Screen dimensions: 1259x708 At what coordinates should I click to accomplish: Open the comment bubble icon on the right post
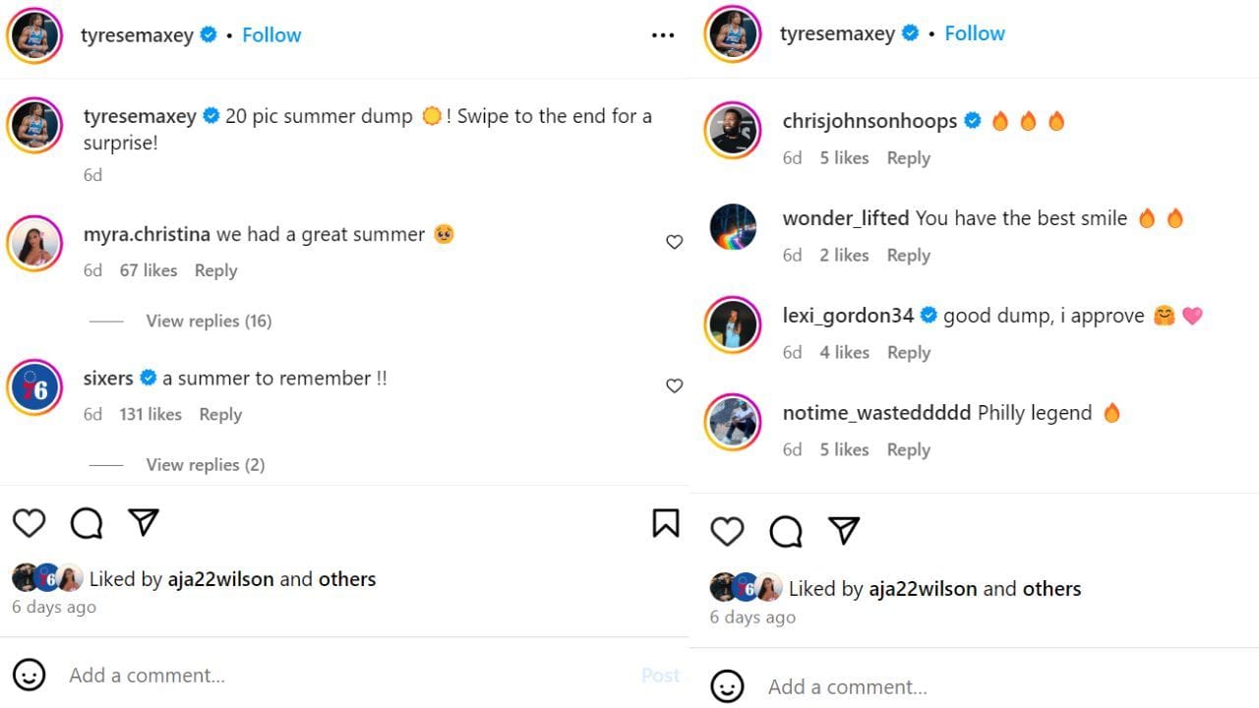(x=784, y=531)
